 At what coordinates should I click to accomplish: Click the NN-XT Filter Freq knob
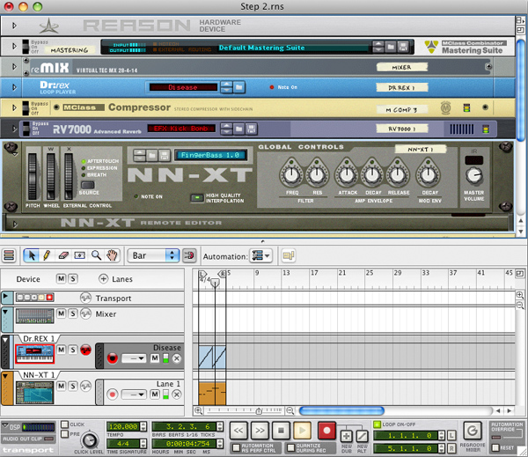(x=291, y=175)
